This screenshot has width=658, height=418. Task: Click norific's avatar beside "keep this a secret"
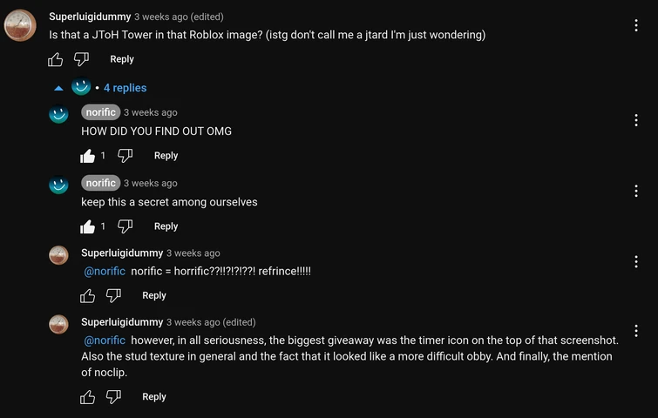(58, 185)
